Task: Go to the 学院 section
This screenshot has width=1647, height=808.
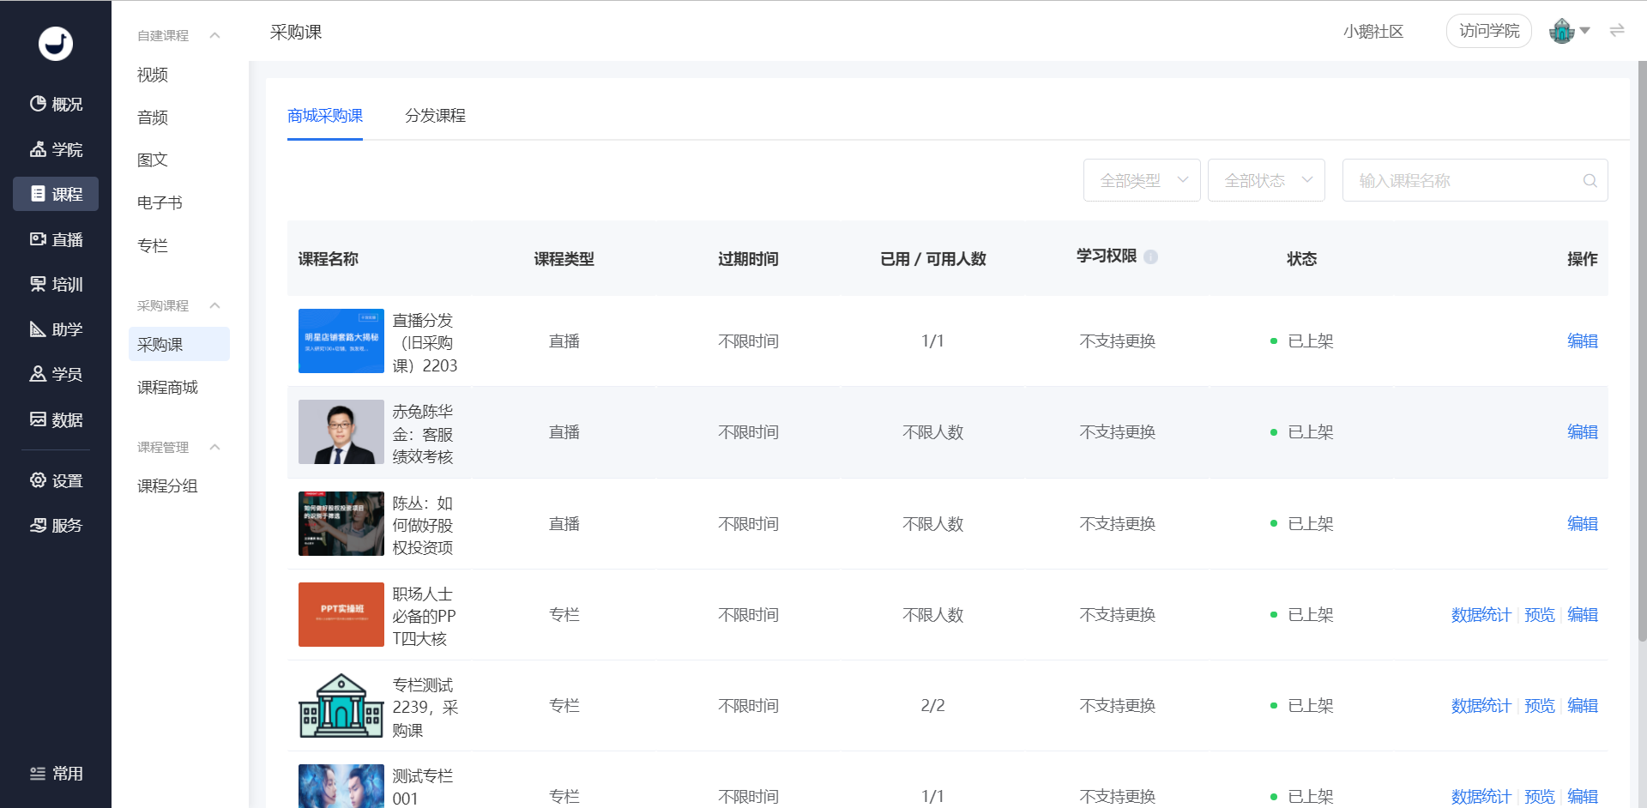Action: 56,149
